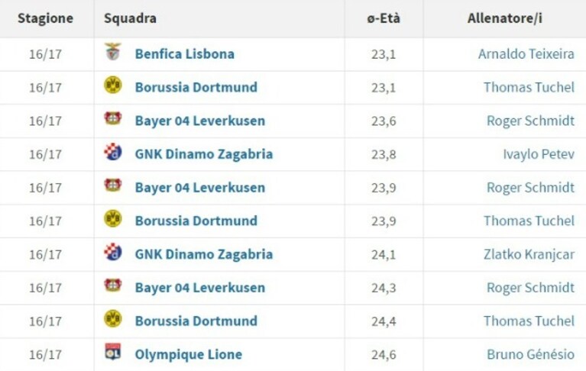Click the Leverkusen crest in the 23,6 row

coord(113,118)
